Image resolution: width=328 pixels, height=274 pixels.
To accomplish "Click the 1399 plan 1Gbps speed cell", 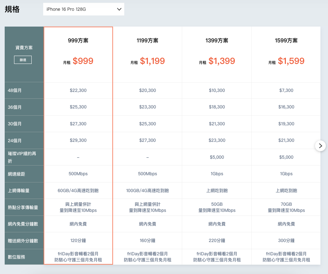I will pos(217,173).
